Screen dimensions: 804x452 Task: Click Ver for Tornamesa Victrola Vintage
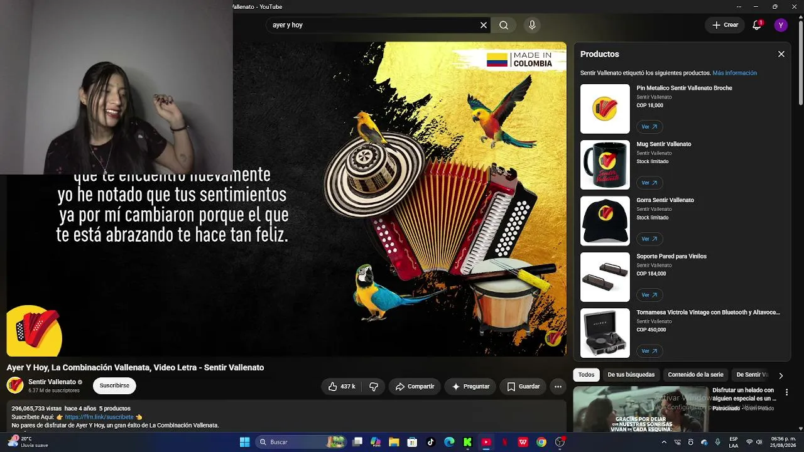pos(649,351)
